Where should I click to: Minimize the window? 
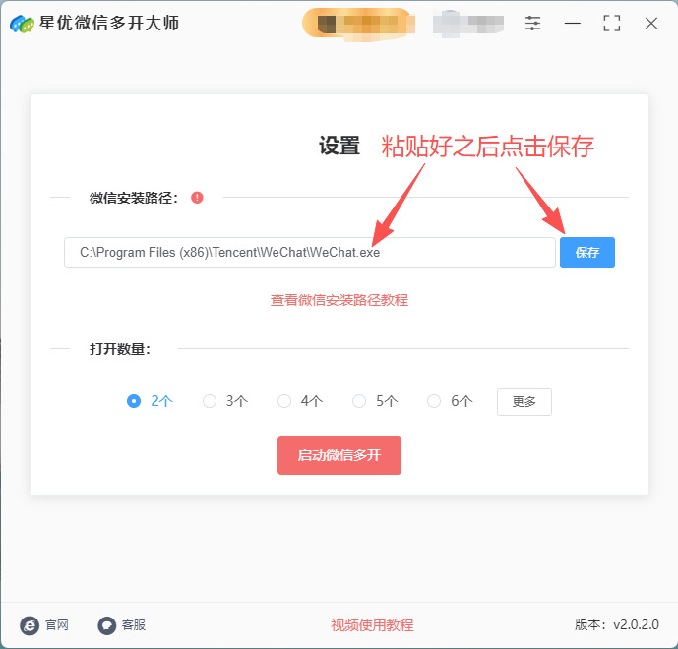(572, 23)
